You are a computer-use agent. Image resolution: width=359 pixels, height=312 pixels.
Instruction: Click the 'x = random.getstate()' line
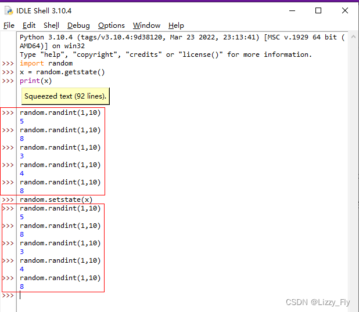(62, 72)
